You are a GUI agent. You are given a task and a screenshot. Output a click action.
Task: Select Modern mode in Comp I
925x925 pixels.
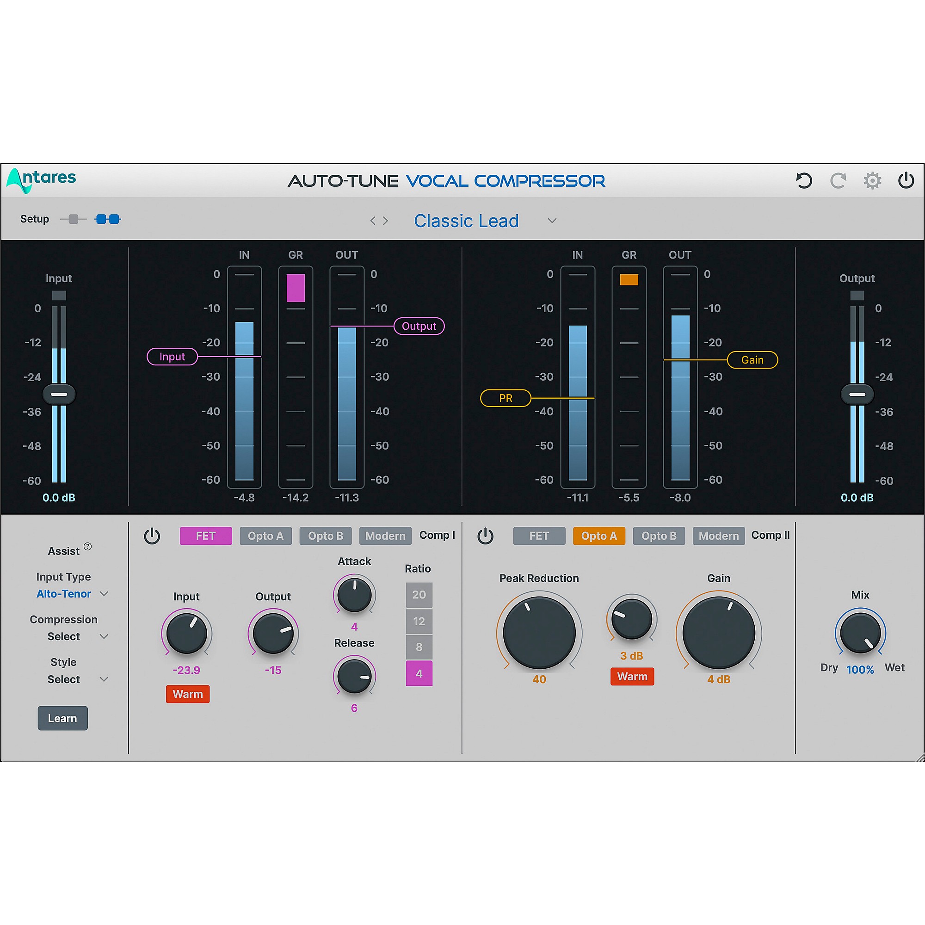(385, 536)
